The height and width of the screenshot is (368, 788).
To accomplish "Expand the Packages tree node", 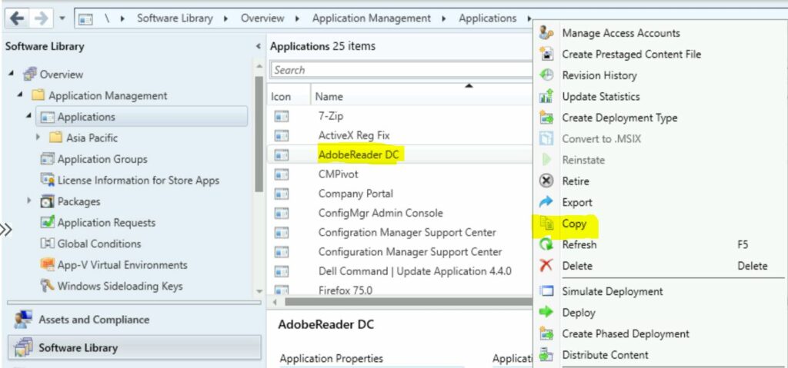I will coord(29,201).
